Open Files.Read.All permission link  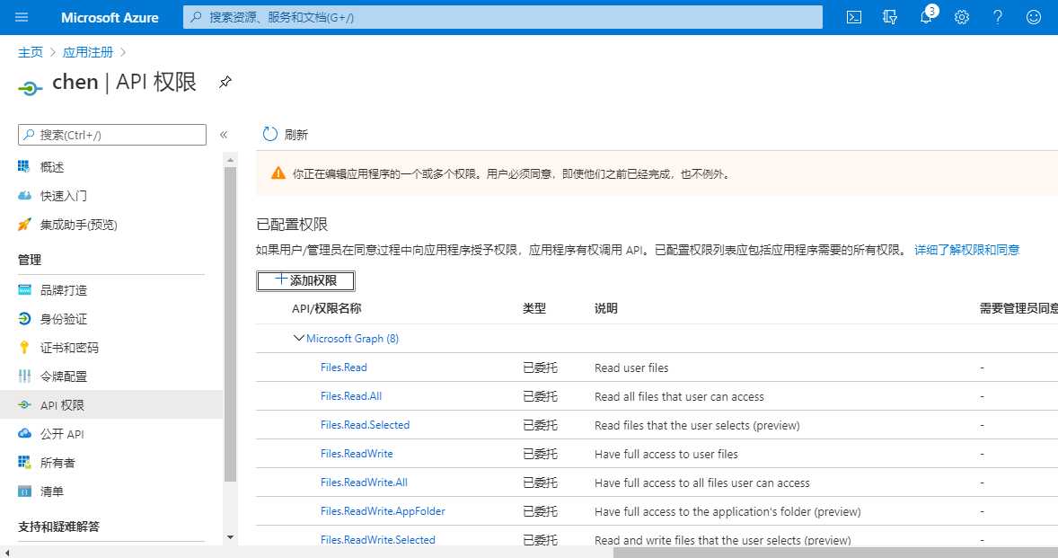coord(351,396)
